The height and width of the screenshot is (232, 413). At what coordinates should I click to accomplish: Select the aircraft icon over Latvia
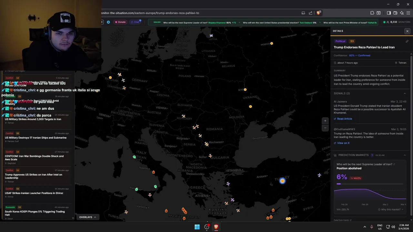[x=211, y=36]
